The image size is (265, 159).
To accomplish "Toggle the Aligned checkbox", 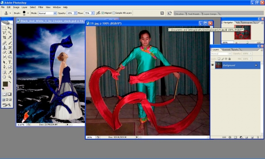I will [103, 13].
